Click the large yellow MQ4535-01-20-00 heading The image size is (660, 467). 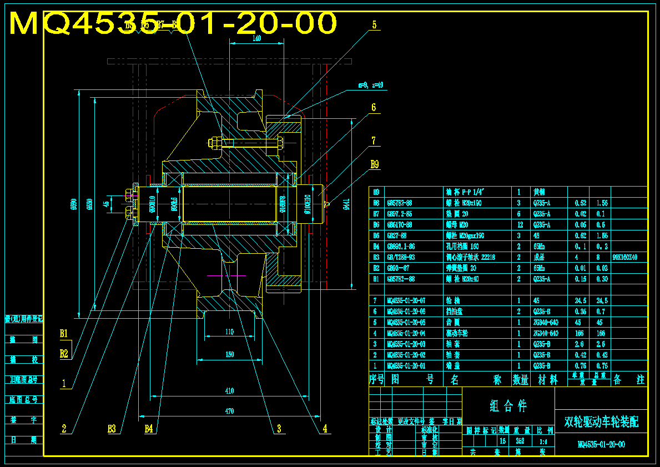(173, 23)
